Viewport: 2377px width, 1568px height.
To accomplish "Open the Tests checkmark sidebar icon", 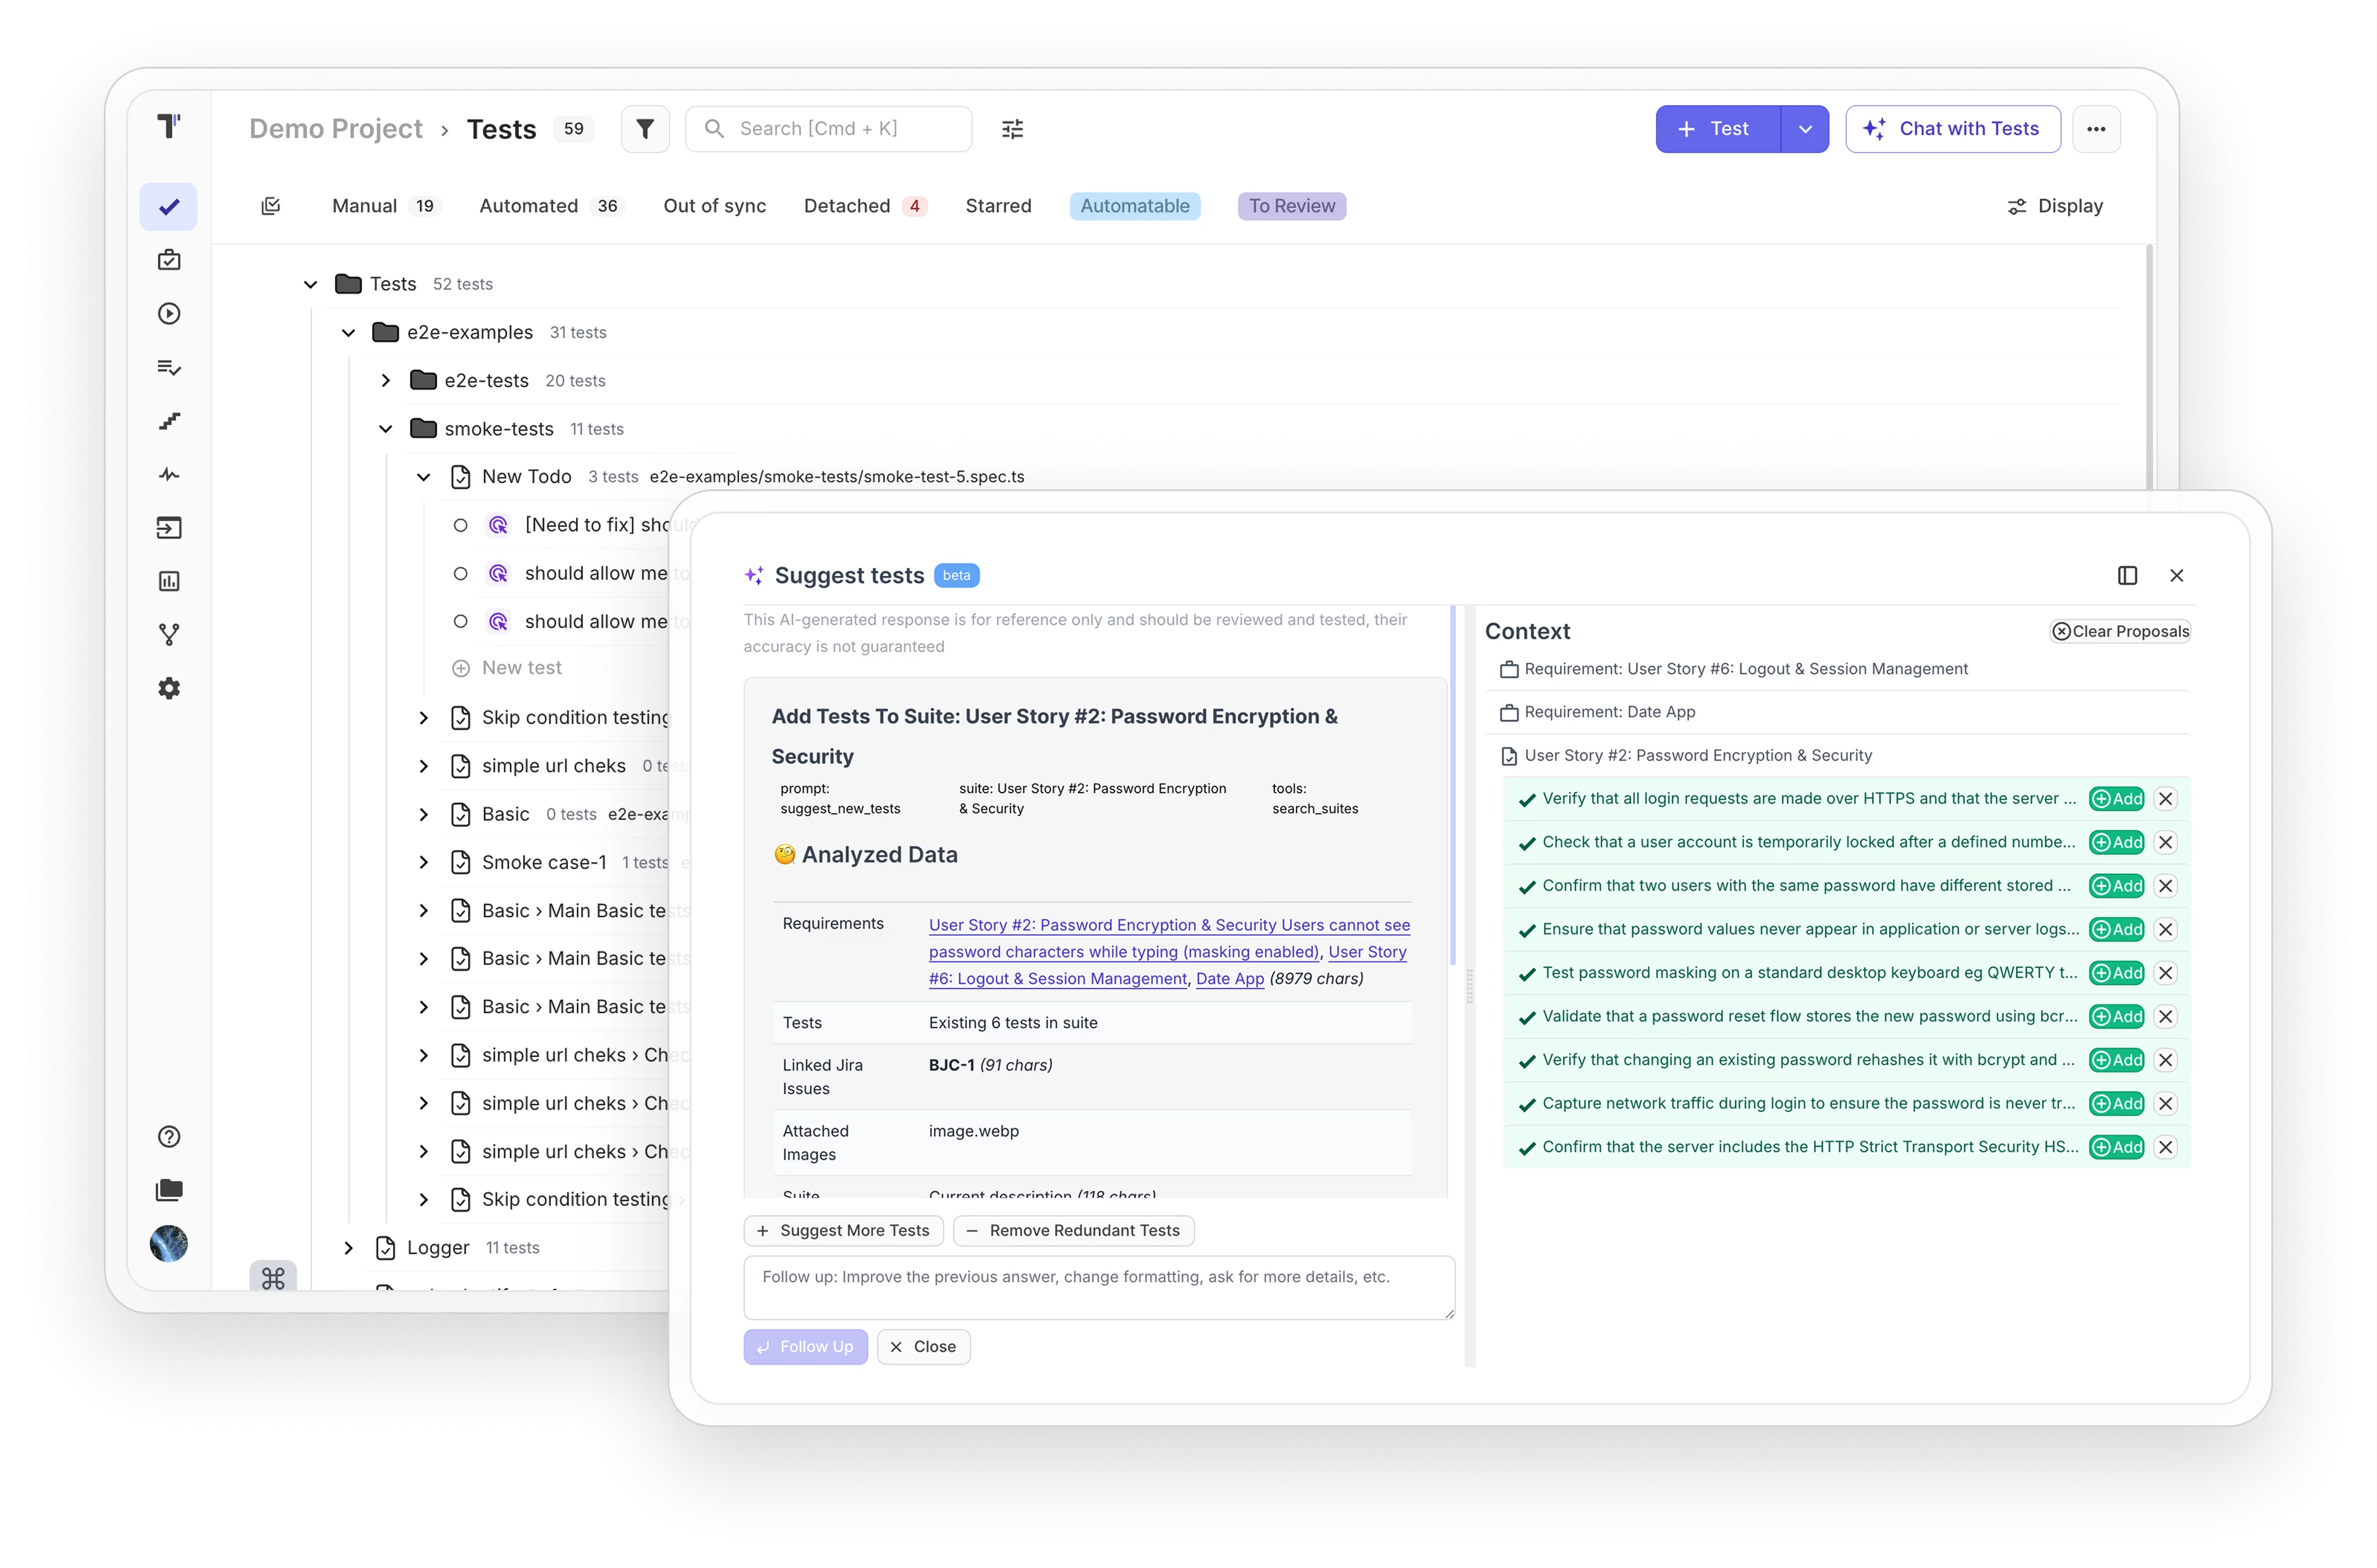I will [x=169, y=207].
